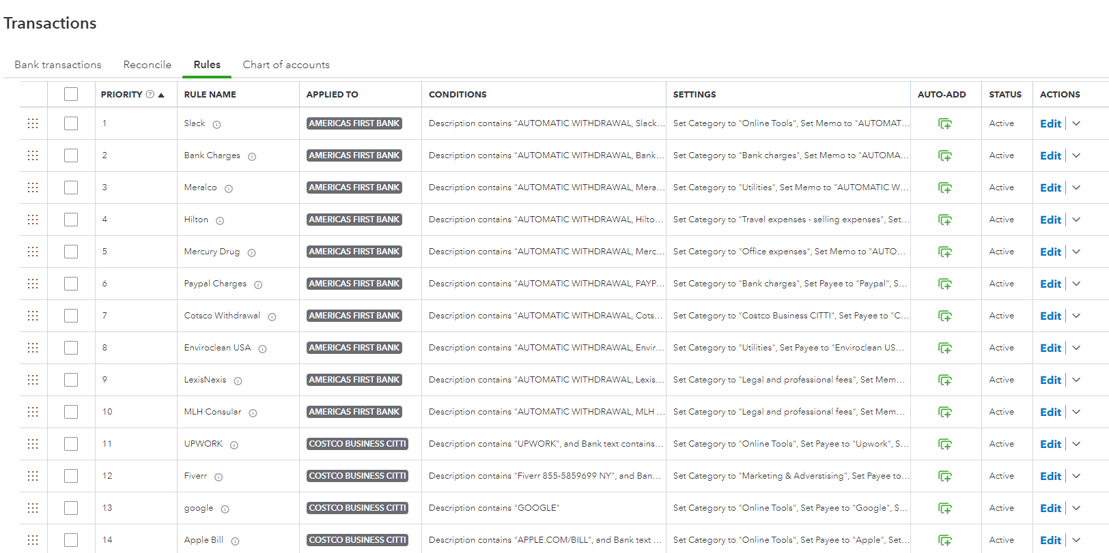Click the drag handle for the Slack rule
Screen dimensions: 1109x553
click(33, 123)
